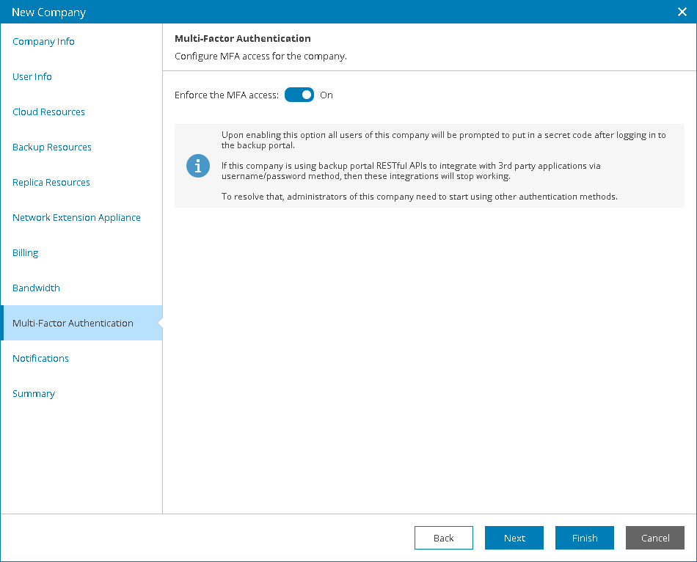Cancel the New Company wizard
This screenshot has width=697, height=562.
tap(655, 538)
